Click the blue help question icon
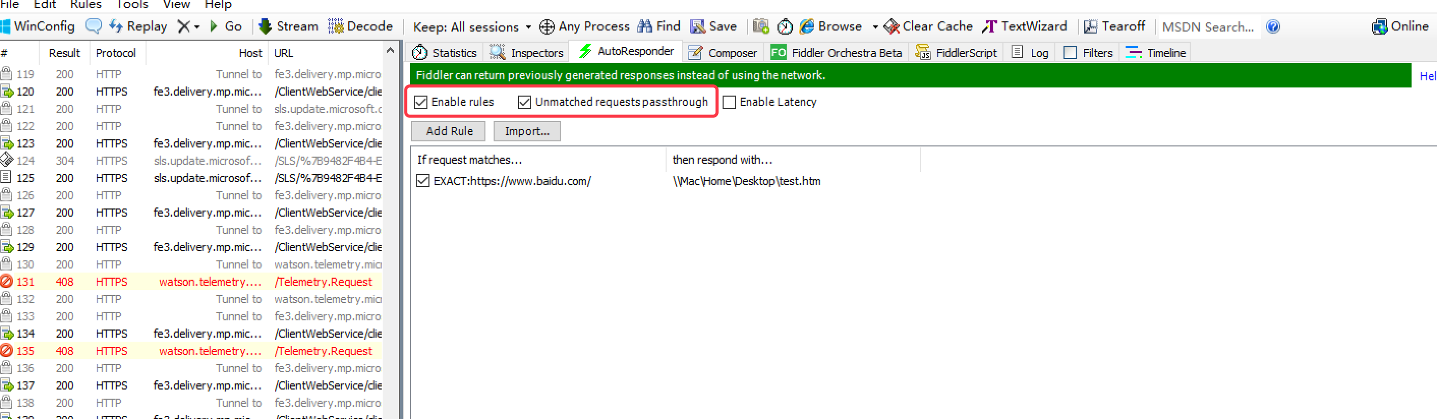1437x419 pixels. point(1273,26)
